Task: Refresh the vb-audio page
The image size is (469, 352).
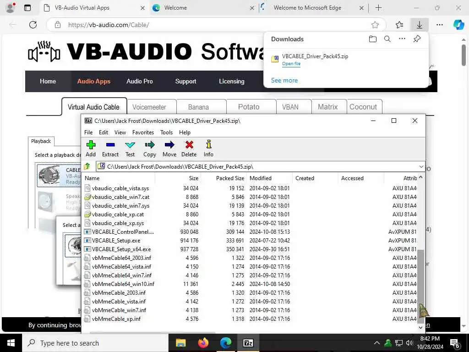Action: tap(33, 25)
